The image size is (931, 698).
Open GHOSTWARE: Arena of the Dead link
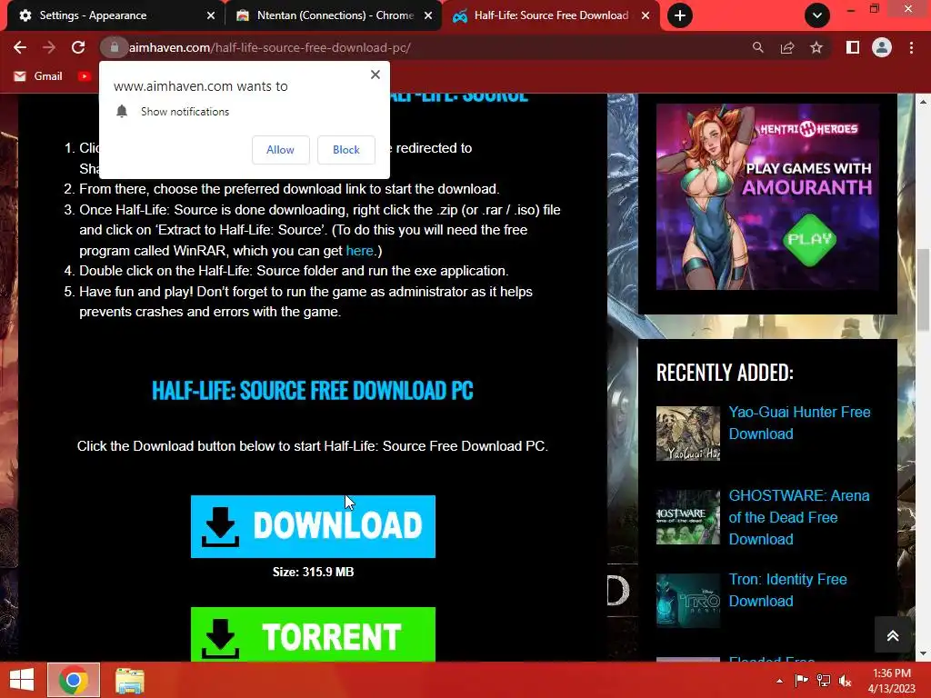(798, 517)
